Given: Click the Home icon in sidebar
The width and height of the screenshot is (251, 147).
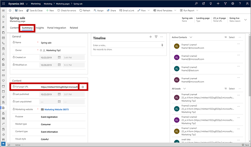Looking at the screenshot, I should pyautogui.click(x=3, y=16).
